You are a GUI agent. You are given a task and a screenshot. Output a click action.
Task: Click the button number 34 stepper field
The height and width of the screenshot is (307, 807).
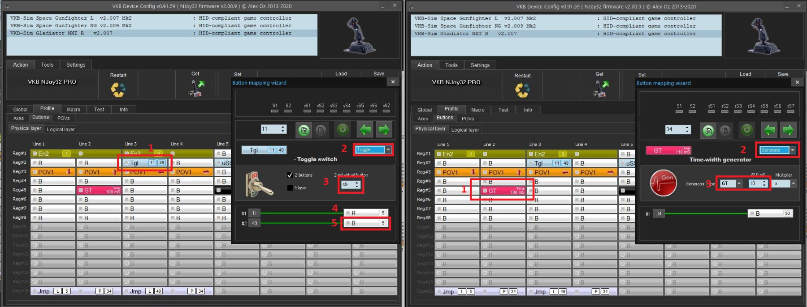678,130
